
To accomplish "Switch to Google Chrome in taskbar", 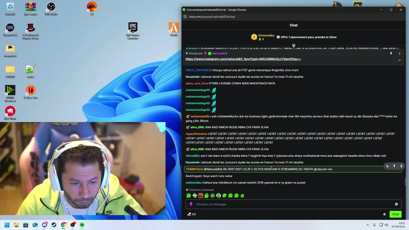I will (x=63, y=225).
